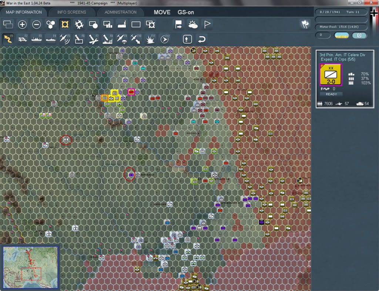
Task: Click the pennant flag icon
Action: click(x=207, y=24)
